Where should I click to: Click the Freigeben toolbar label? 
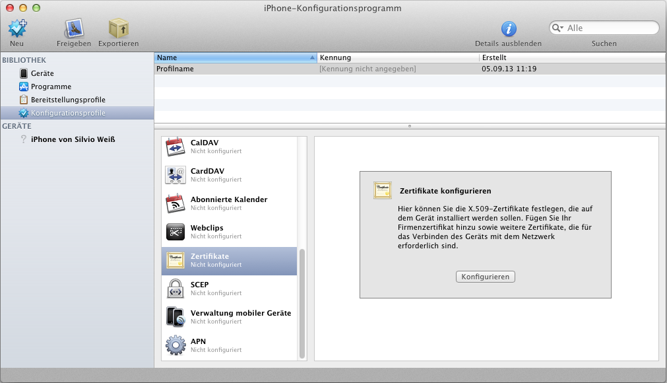74,44
